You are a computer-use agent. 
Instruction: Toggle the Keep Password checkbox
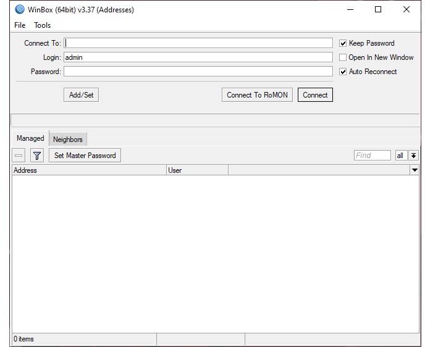(343, 43)
